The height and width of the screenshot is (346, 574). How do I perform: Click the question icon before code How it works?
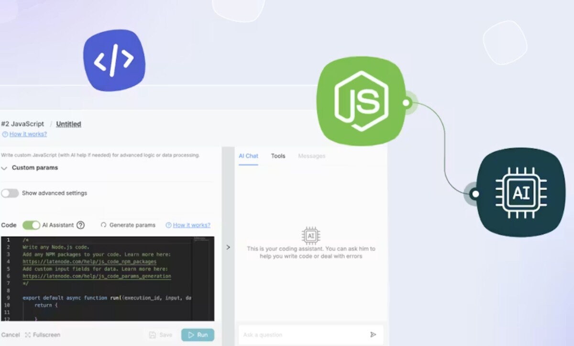click(168, 225)
